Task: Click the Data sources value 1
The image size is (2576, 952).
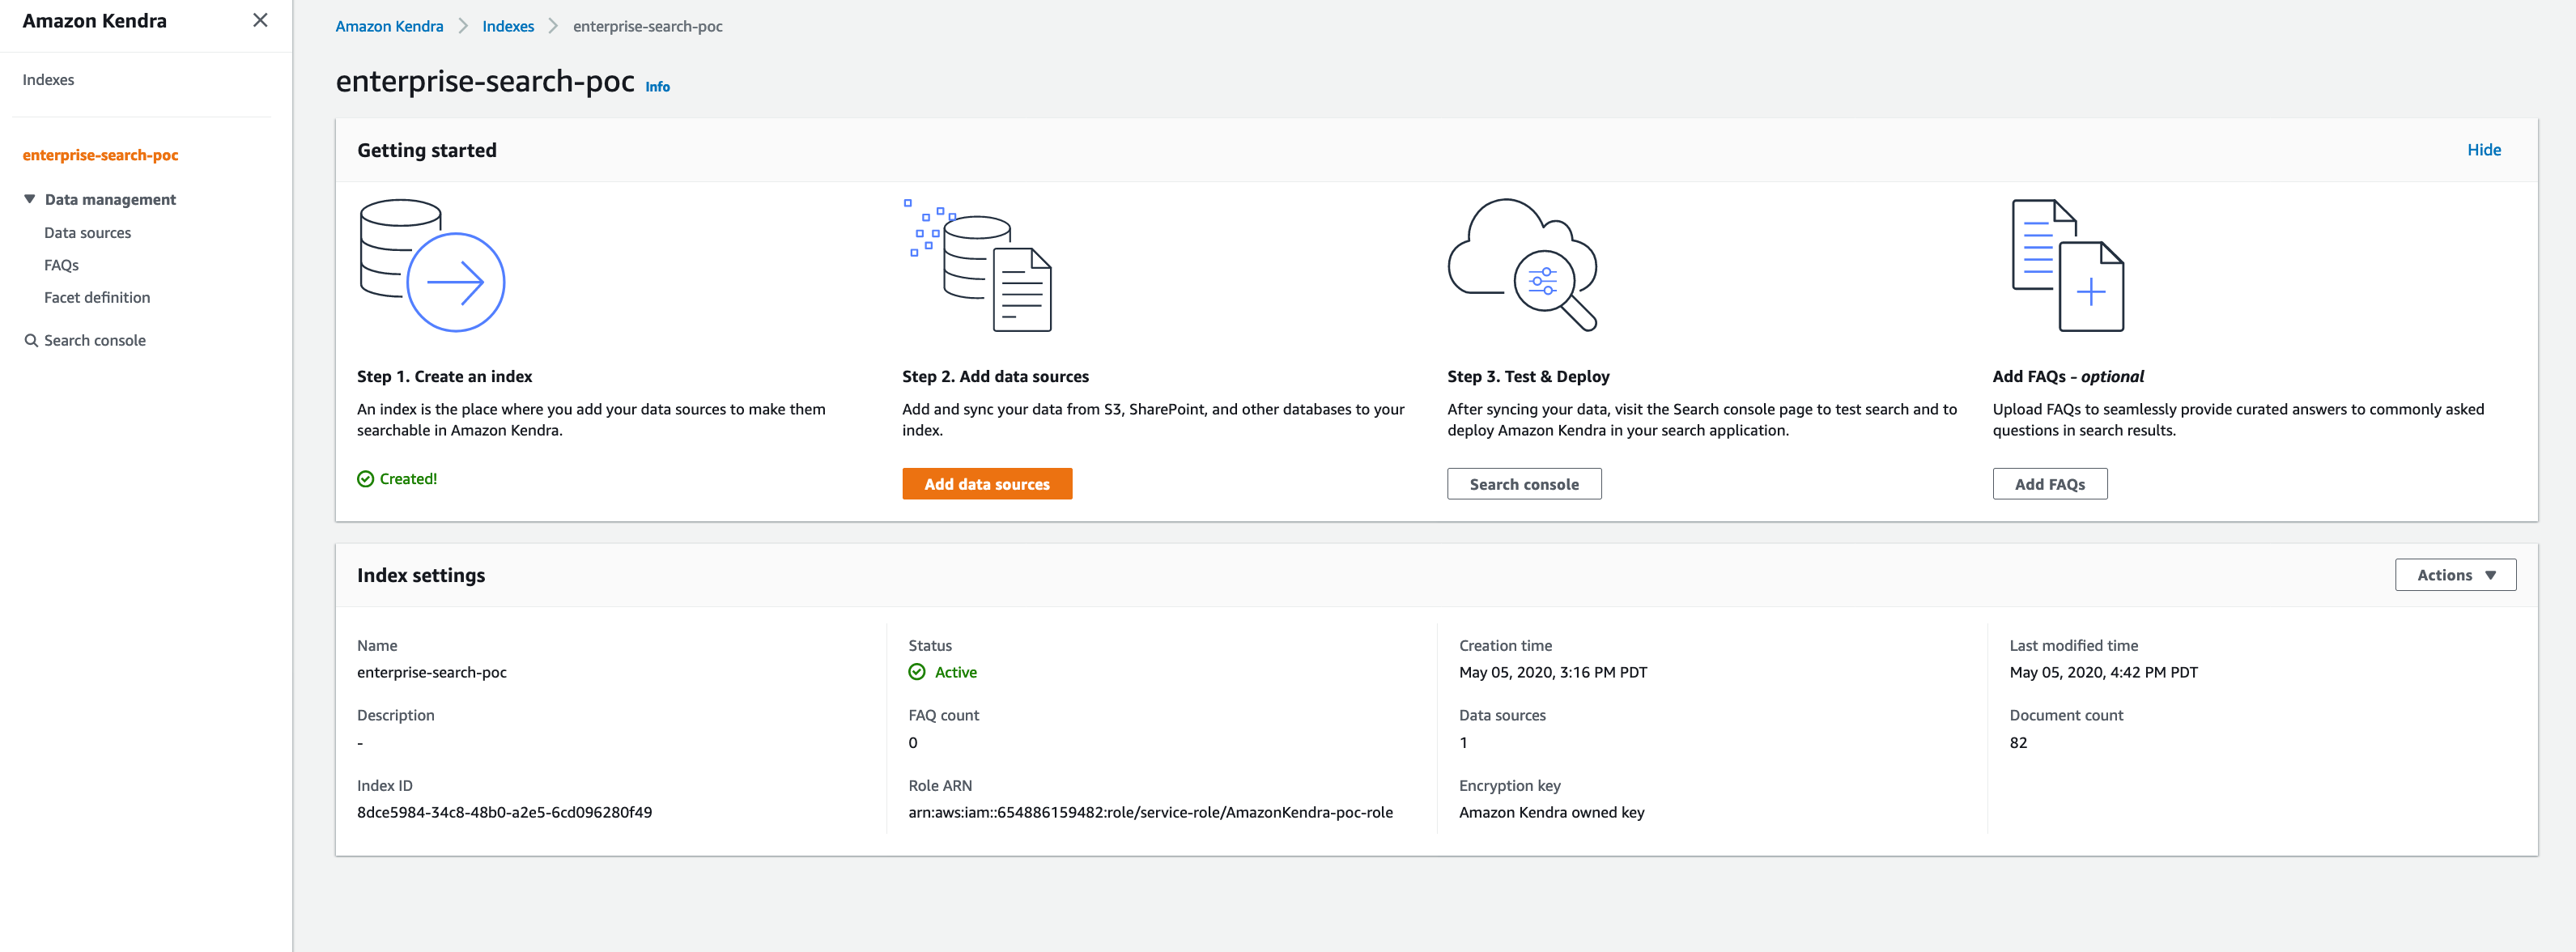Action: click(1463, 743)
